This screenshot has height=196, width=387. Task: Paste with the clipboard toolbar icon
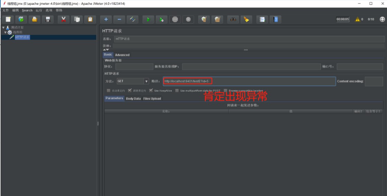(90, 19)
